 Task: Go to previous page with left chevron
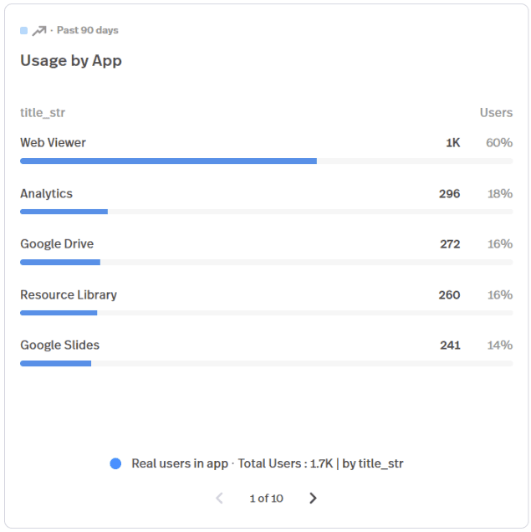click(220, 498)
